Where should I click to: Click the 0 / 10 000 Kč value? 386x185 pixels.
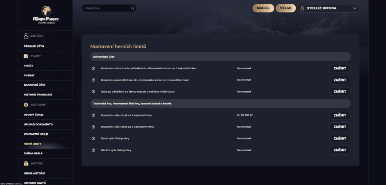(x=245, y=115)
